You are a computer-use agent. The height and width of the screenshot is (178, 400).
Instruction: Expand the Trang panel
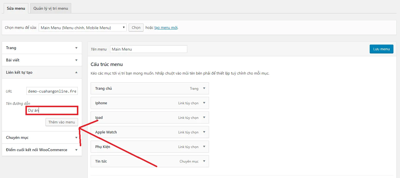(x=42, y=48)
